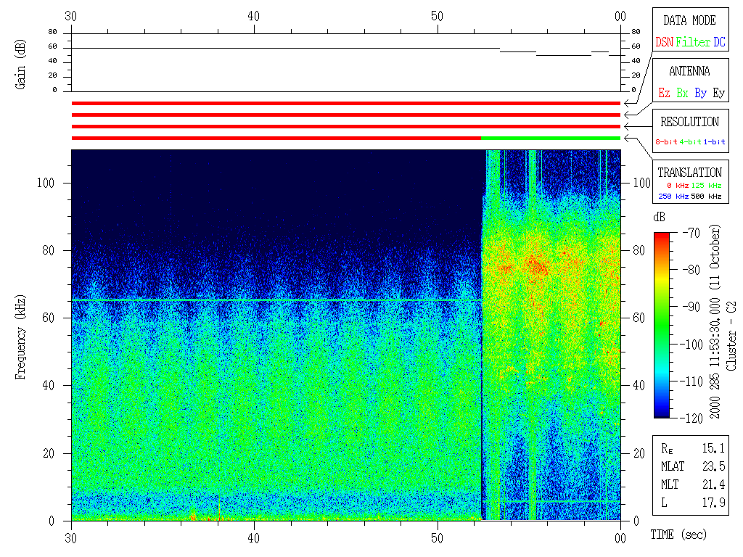Click the red top of the dB color scale
Screen dimensions: 743x557
[x=662, y=238]
